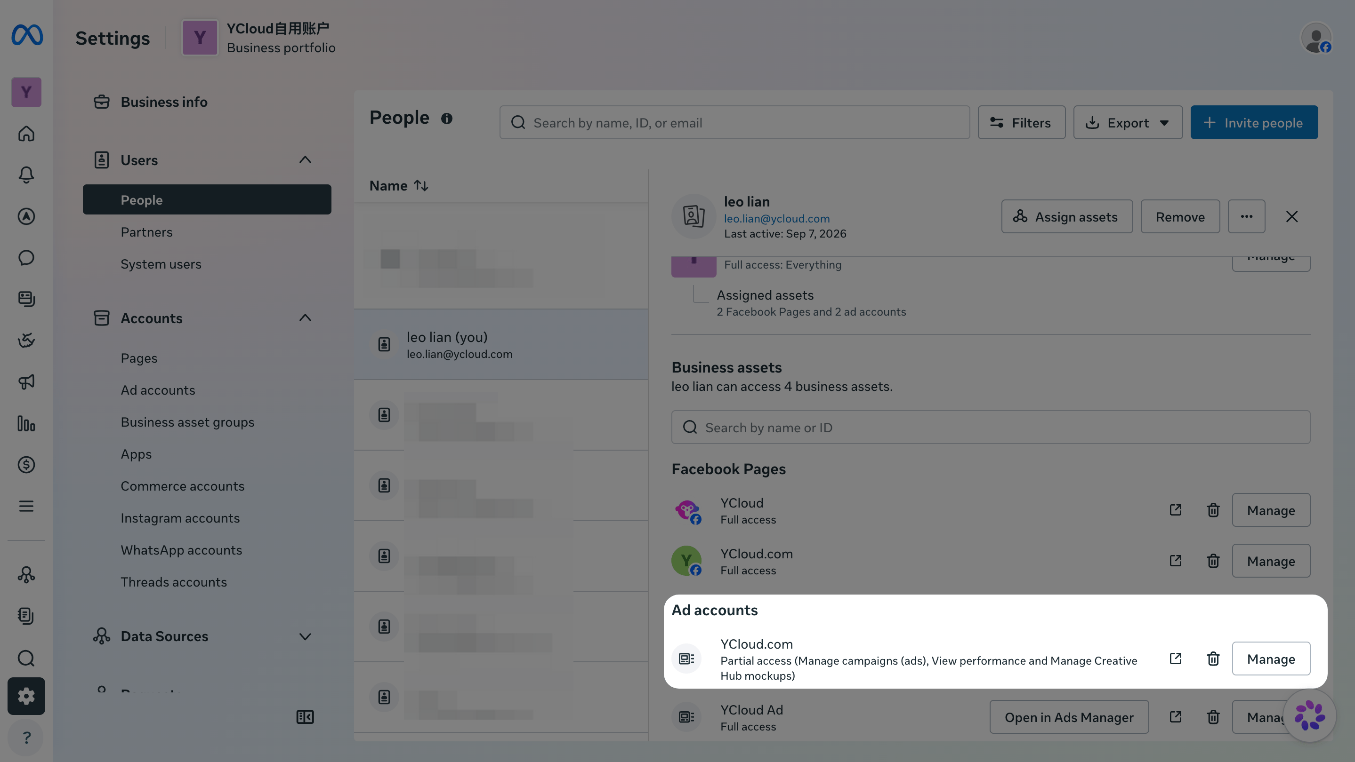Open the All tools hamburger icon
Image resolution: width=1355 pixels, height=762 pixels.
pos(26,506)
